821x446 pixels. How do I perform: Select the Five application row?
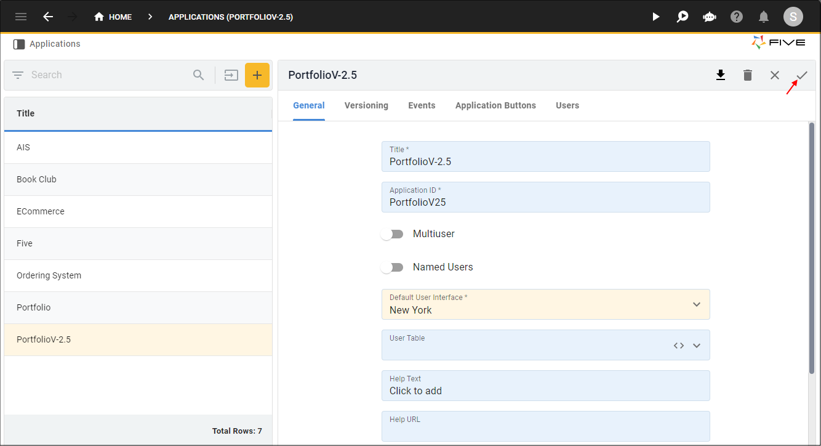coord(138,243)
